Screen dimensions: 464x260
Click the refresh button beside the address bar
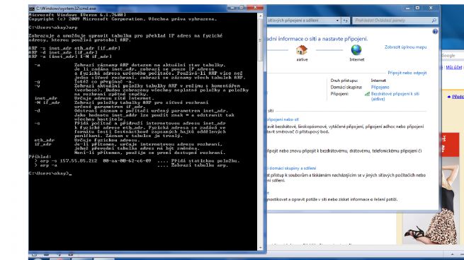[x=345, y=20]
